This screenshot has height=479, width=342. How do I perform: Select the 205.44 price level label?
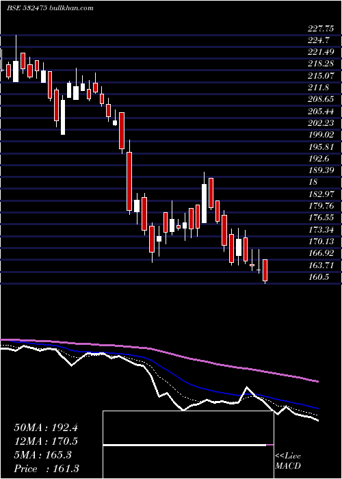pos(321,111)
